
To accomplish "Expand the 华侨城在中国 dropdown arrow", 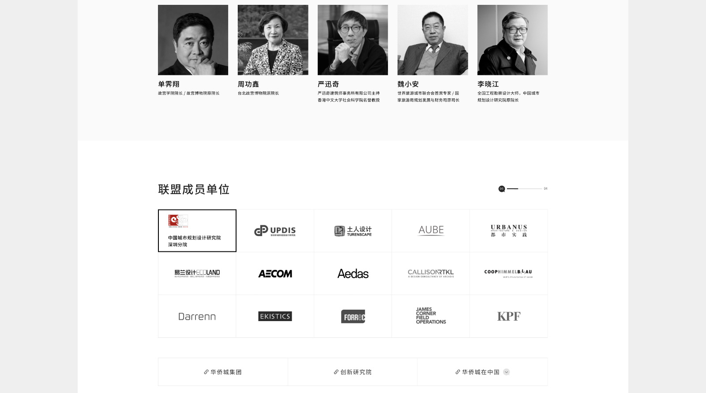I will [x=507, y=372].
